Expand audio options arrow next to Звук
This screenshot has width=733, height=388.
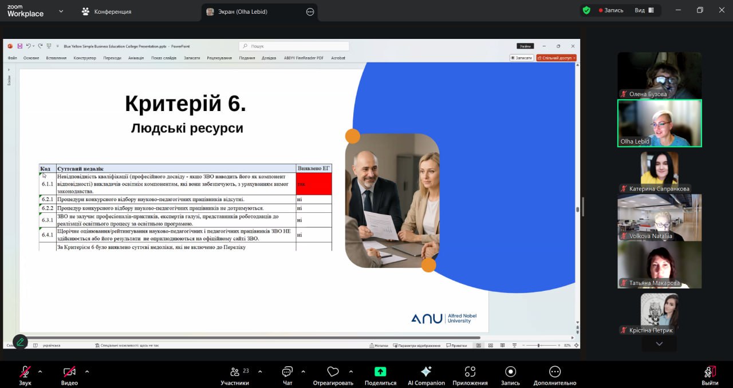[40, 371]
